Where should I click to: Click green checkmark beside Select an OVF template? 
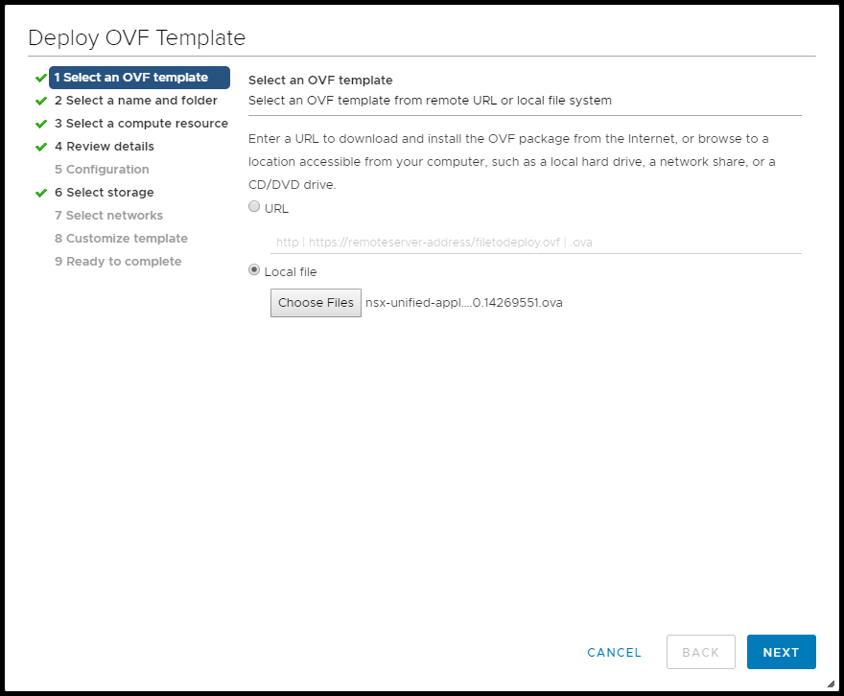click(x=41, y=78)
